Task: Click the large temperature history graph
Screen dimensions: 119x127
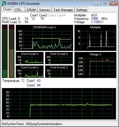Action: click(x=59, y=104)
